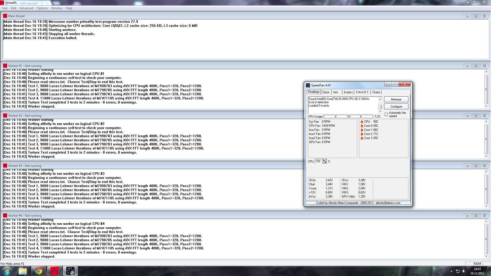Open the Advanced menu in Prime95
The width and height of the screenshot is (491, 276).
click(26, 8)
